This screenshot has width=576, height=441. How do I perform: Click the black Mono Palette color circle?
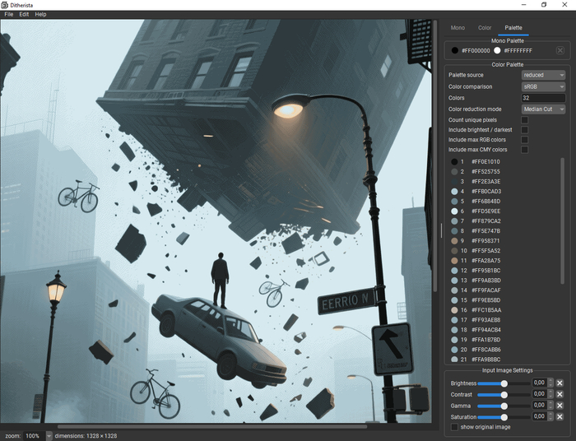[x=454, y=51]
